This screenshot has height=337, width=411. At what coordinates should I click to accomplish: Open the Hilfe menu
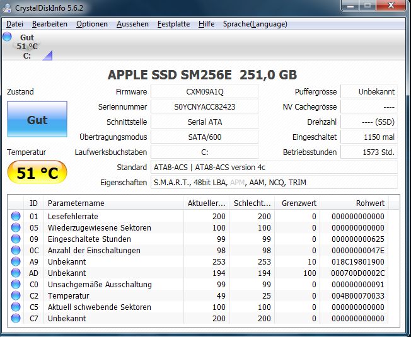click(x=206, y=24)
